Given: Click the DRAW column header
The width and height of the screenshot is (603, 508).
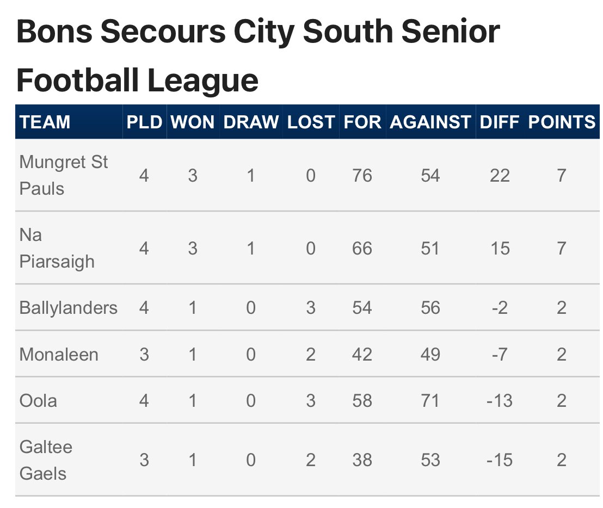Looking at the screenshot, I should [251, 122].
